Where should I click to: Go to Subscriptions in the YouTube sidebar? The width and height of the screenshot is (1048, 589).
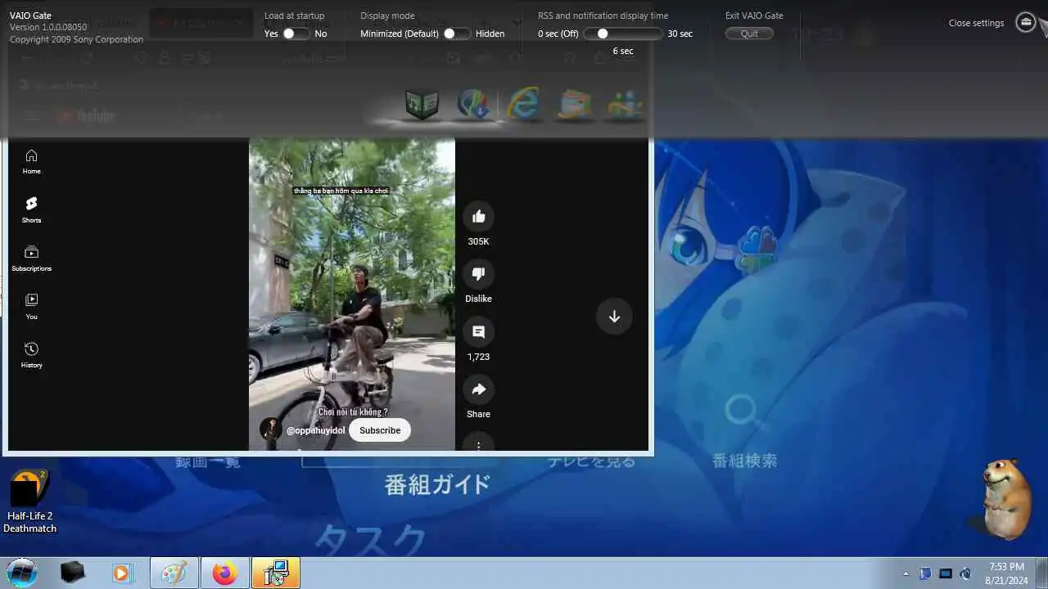click(x=31, y=258)
